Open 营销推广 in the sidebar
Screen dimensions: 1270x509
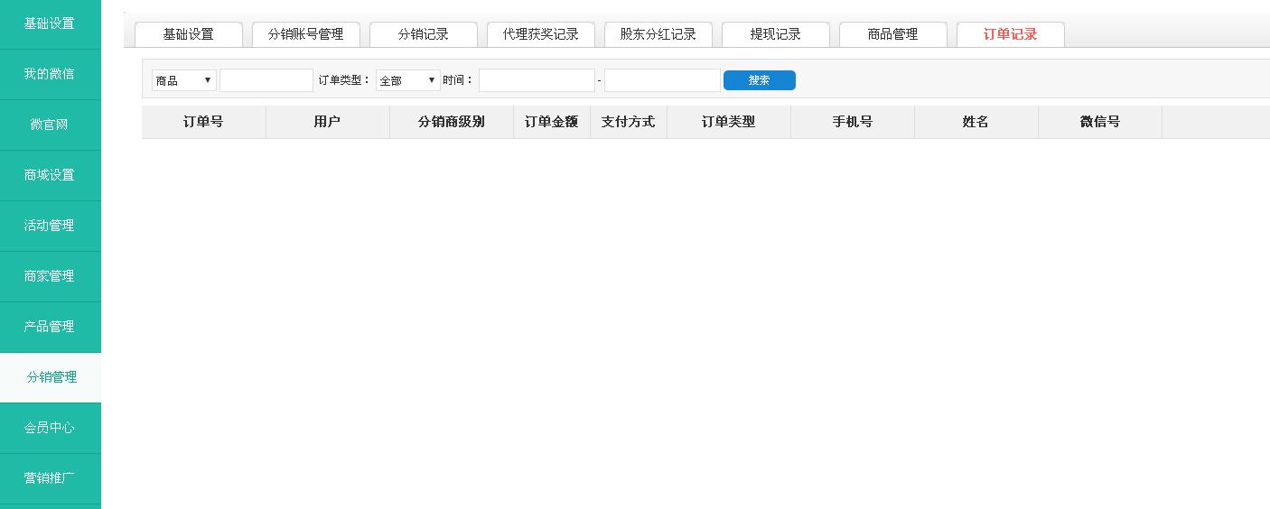[x=50, y=478]
